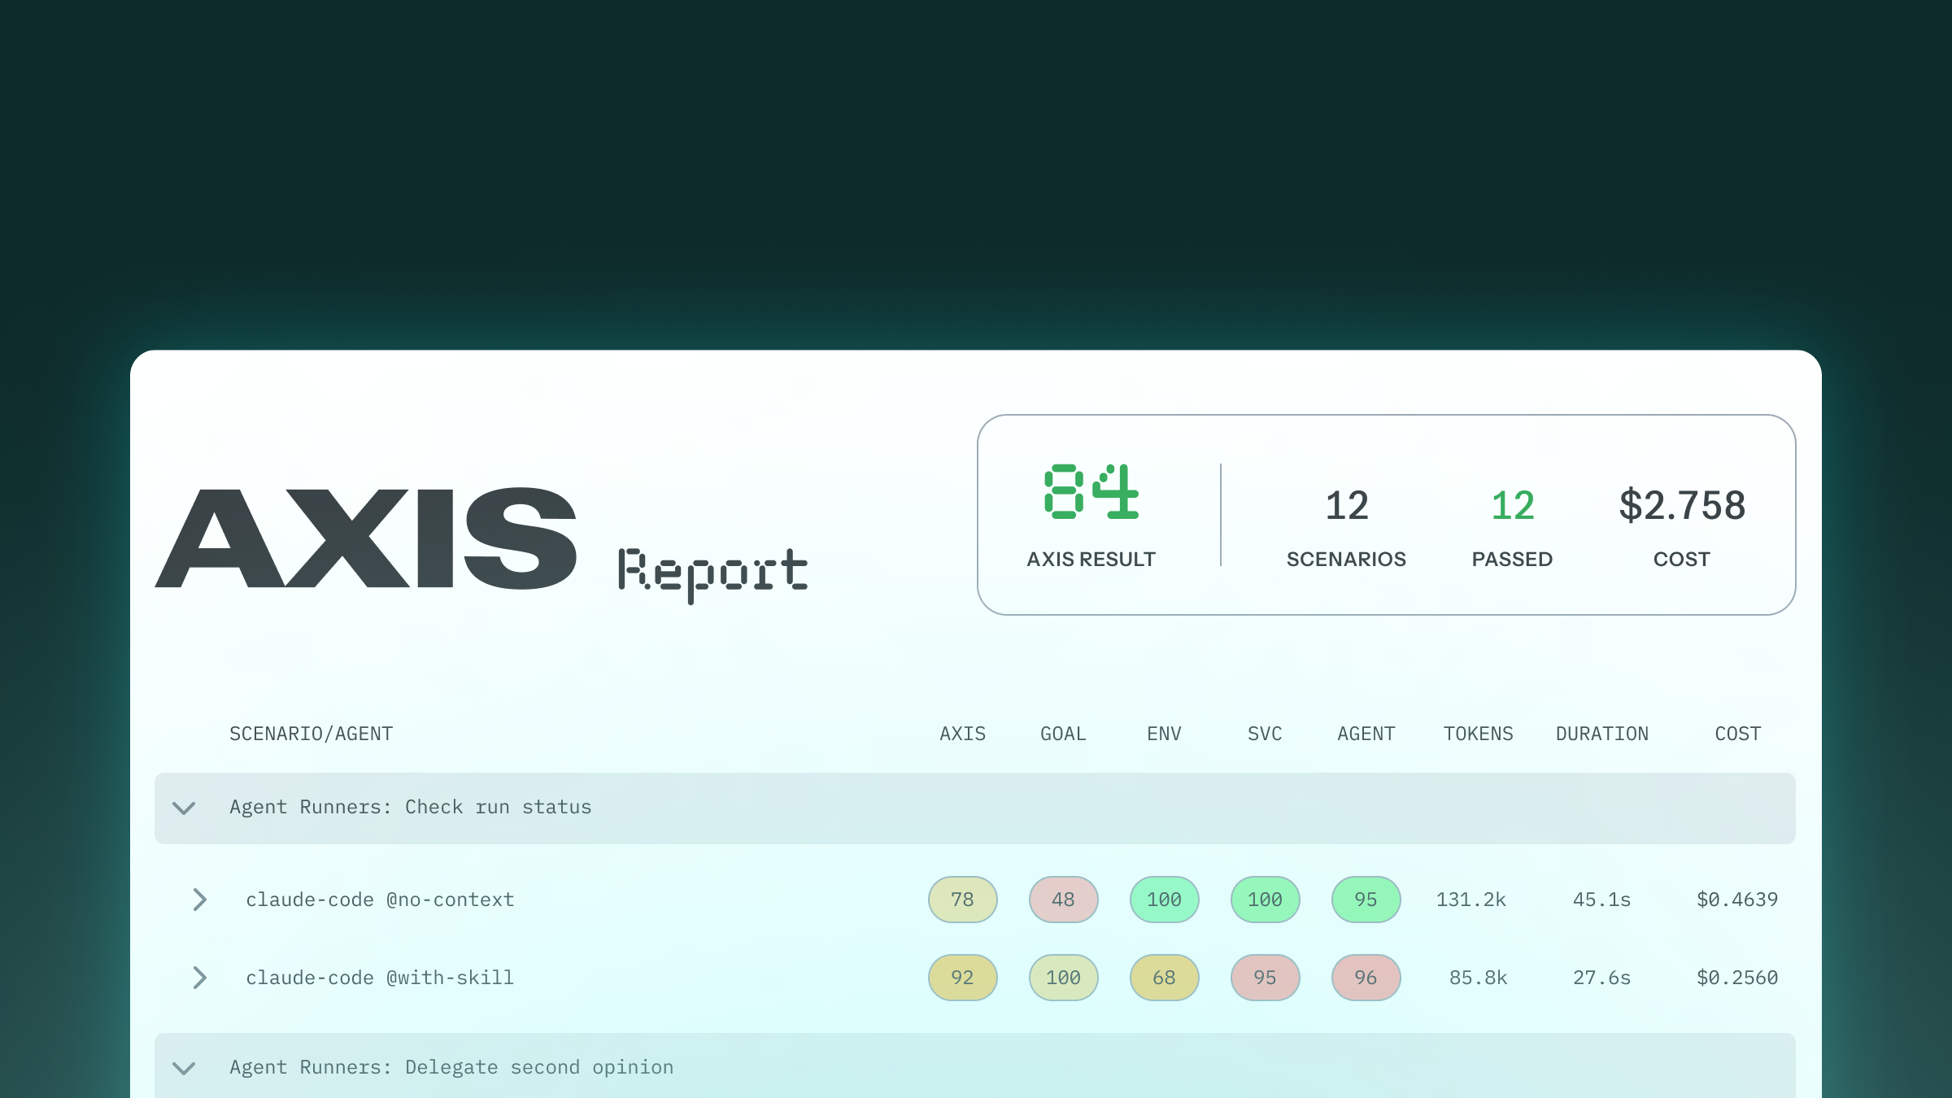Click the SVC 95 badge for @with-skill
This screenshot has height=1098, width=1952.
click(x=1266, y=978)
